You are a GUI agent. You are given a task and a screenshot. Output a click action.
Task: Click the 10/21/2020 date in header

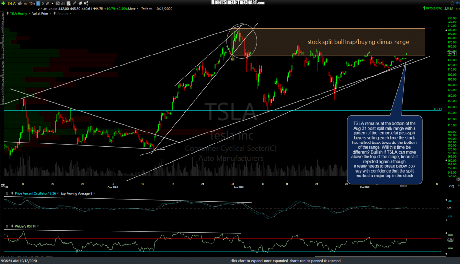pos(164,9)
